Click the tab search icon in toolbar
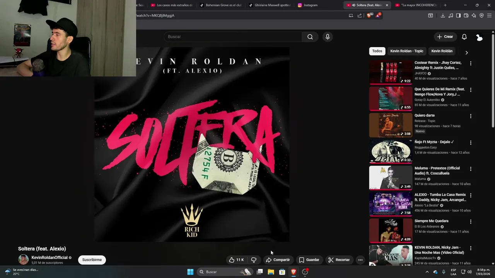 tap(430, 15)
